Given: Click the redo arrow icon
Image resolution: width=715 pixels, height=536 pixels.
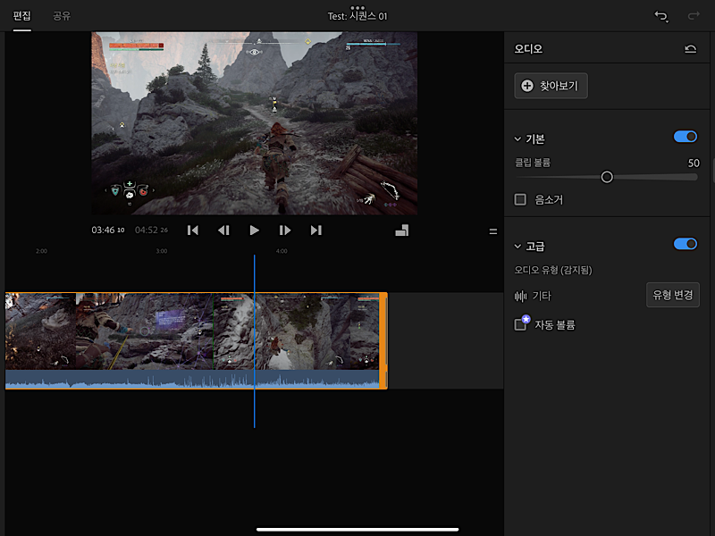Looking at the screenshot, I should point(694,16).
